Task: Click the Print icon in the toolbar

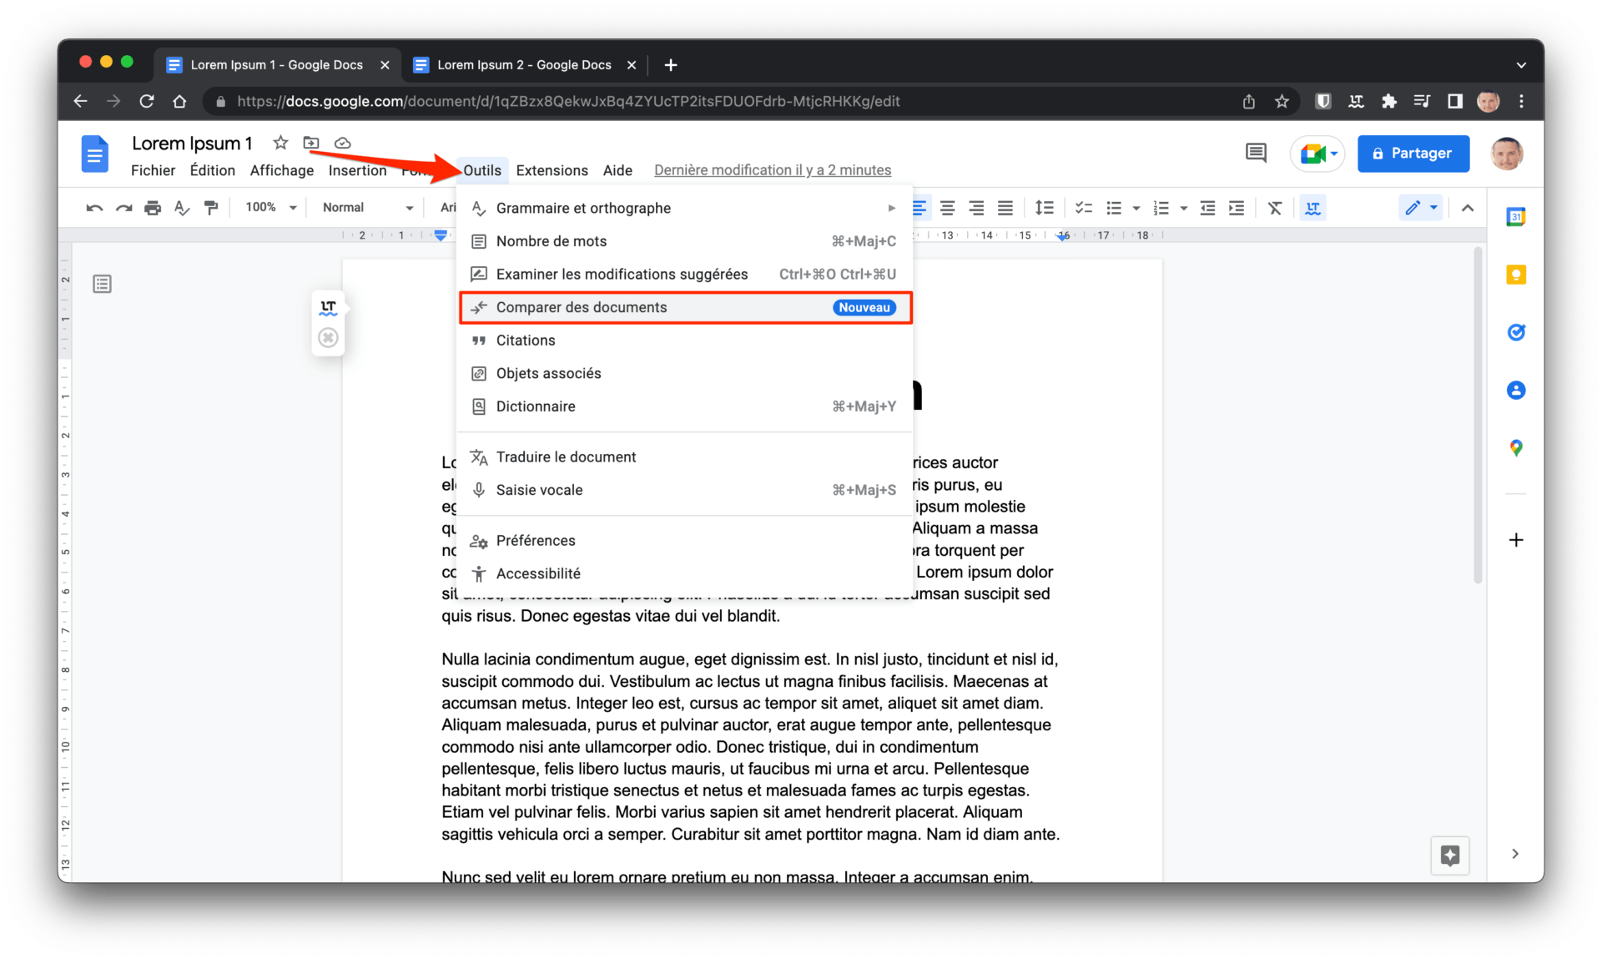Action: pos(153,207)
